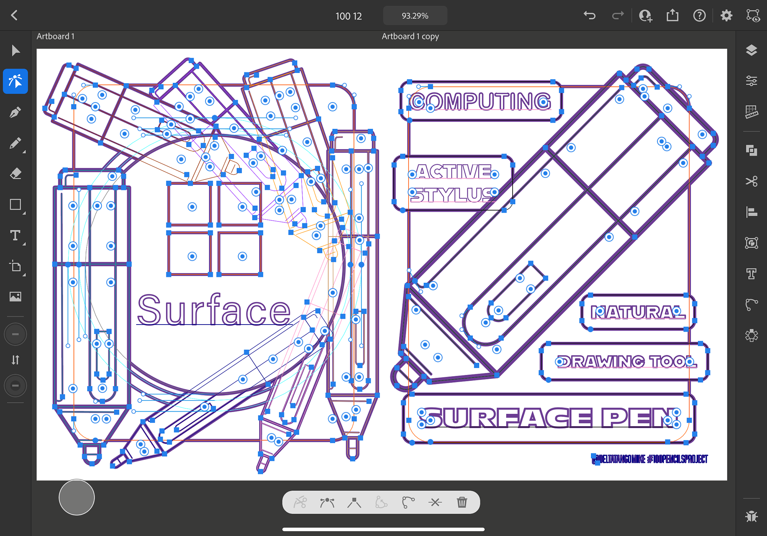Click the zoom level 93.29% field

click(415, 16)
